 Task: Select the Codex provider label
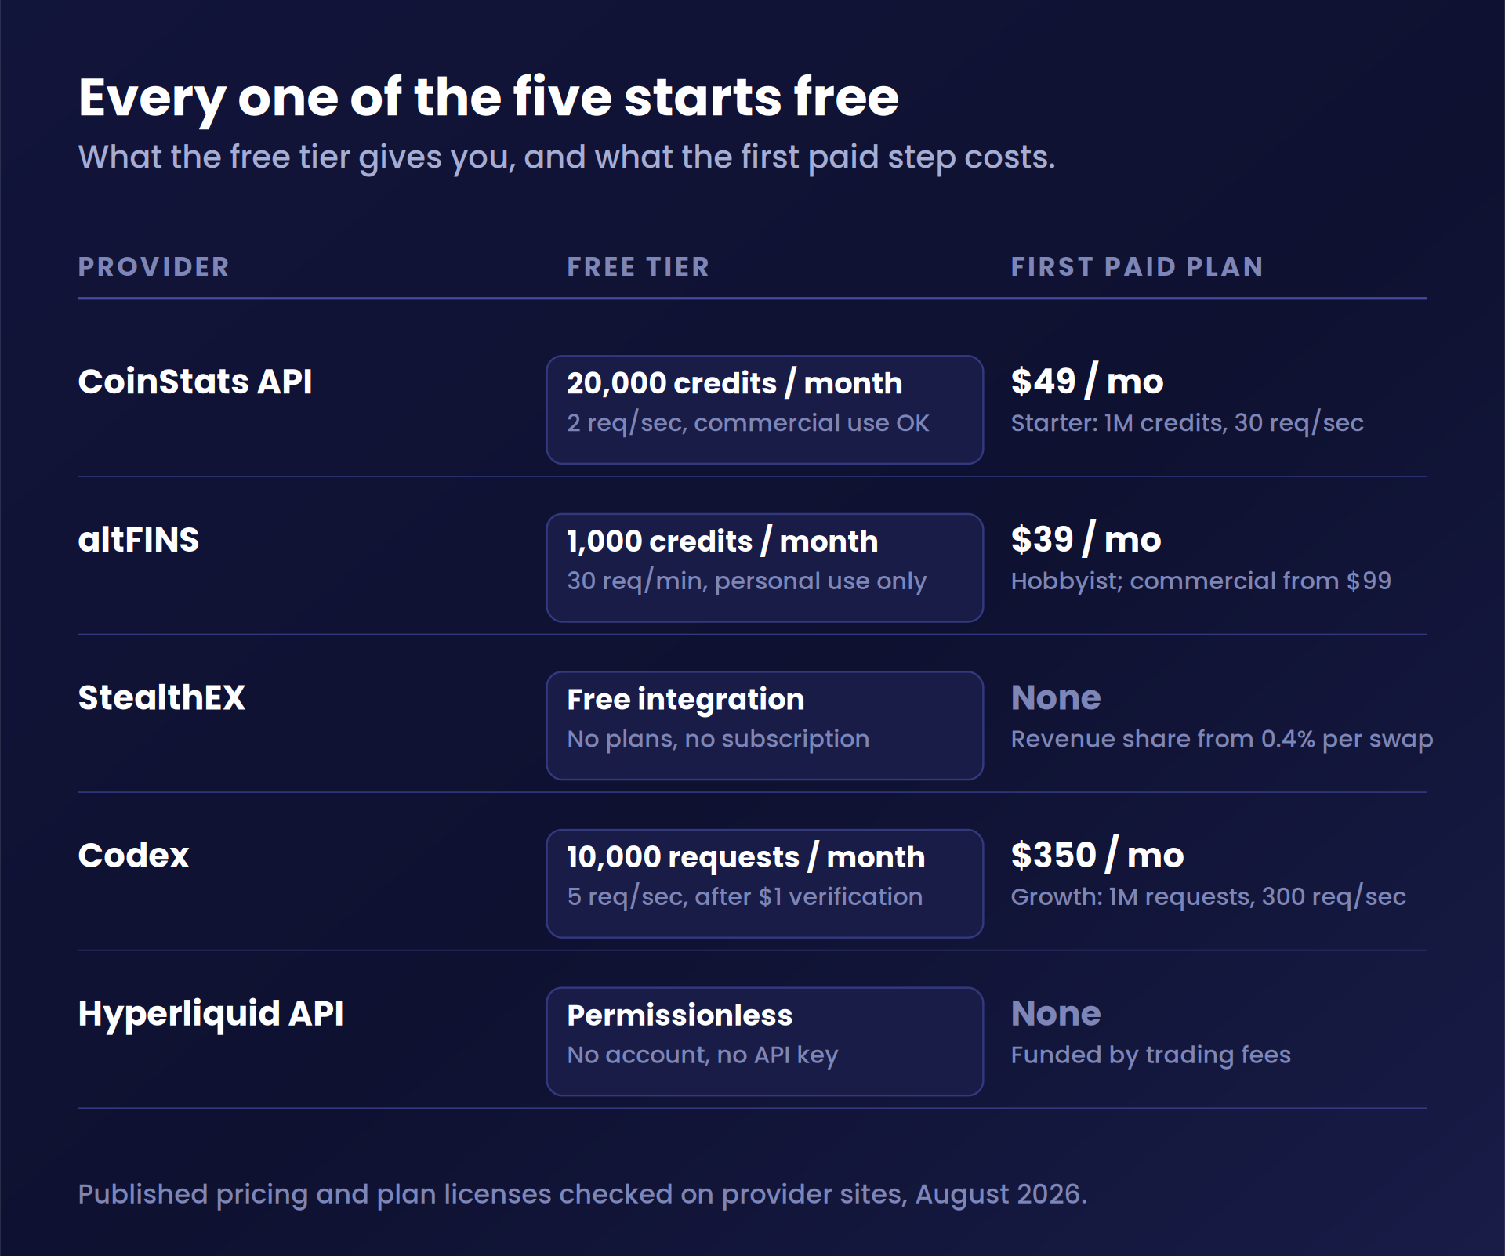(133, 856)
